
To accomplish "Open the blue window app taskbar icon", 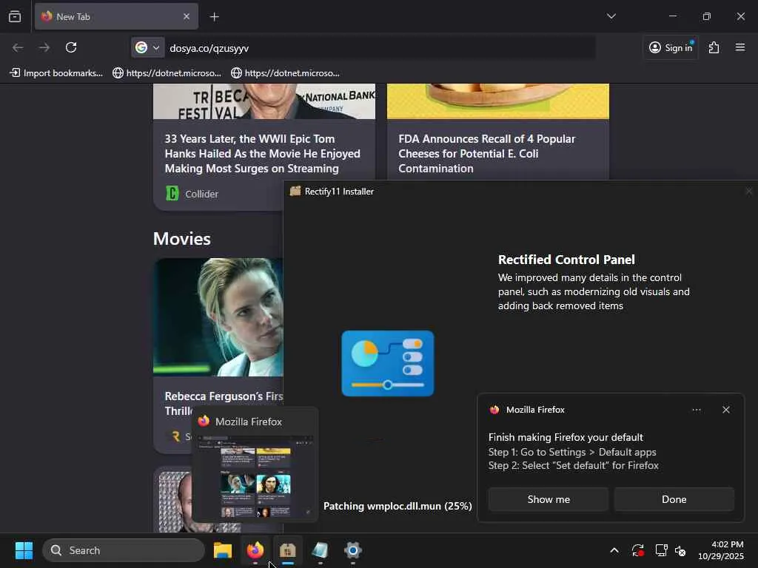I will click(x=320, y=550).
